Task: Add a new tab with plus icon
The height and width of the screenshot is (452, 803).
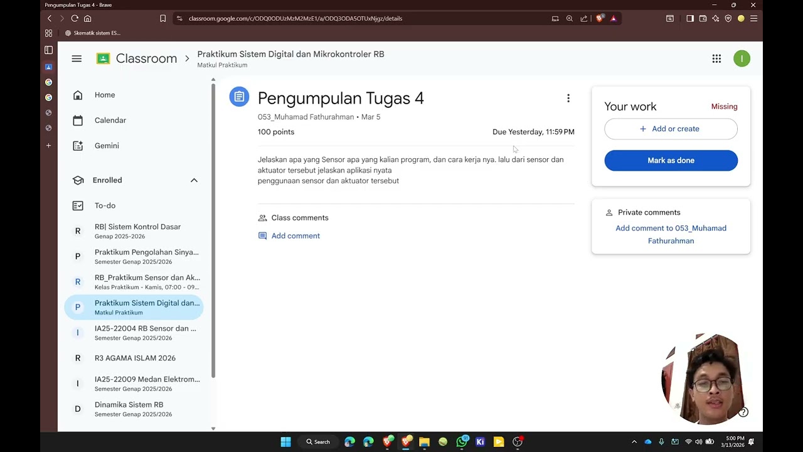Action: point(48,146)
